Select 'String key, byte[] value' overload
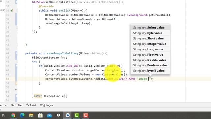The width and height of the screenshot is (211, 119). tap(150, 71)
